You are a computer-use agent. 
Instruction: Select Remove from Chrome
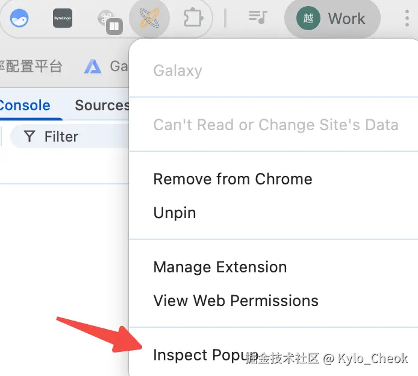[x=232, y=179]
